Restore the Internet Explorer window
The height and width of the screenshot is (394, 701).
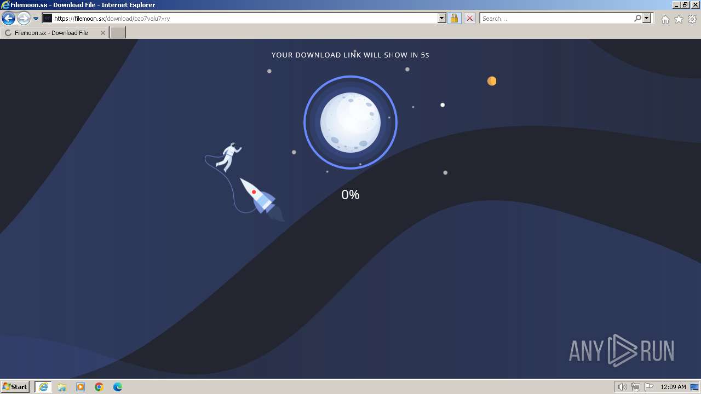(x=685, y=5)
